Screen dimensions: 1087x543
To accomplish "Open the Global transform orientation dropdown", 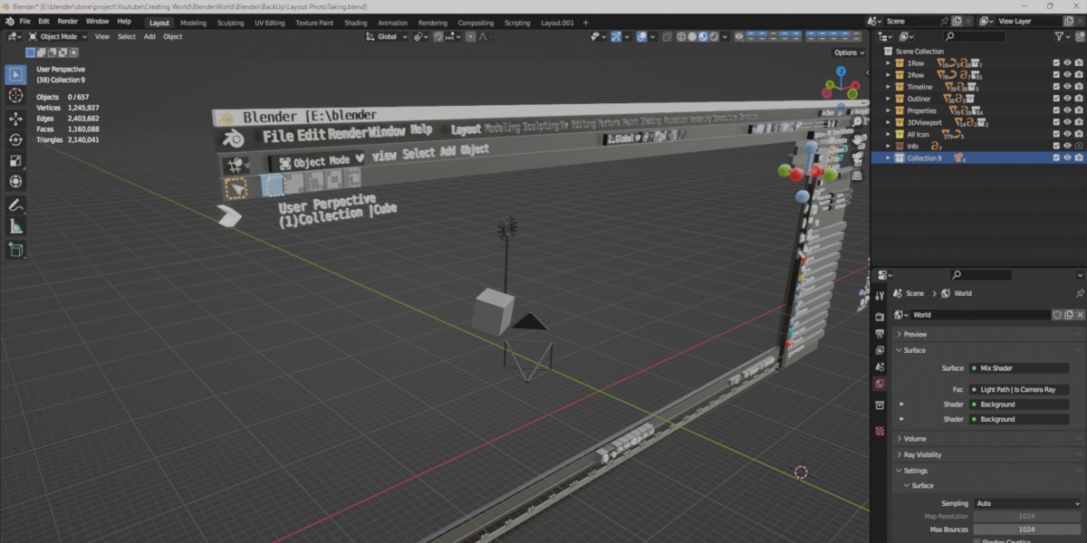I will (x=387, y=36).
